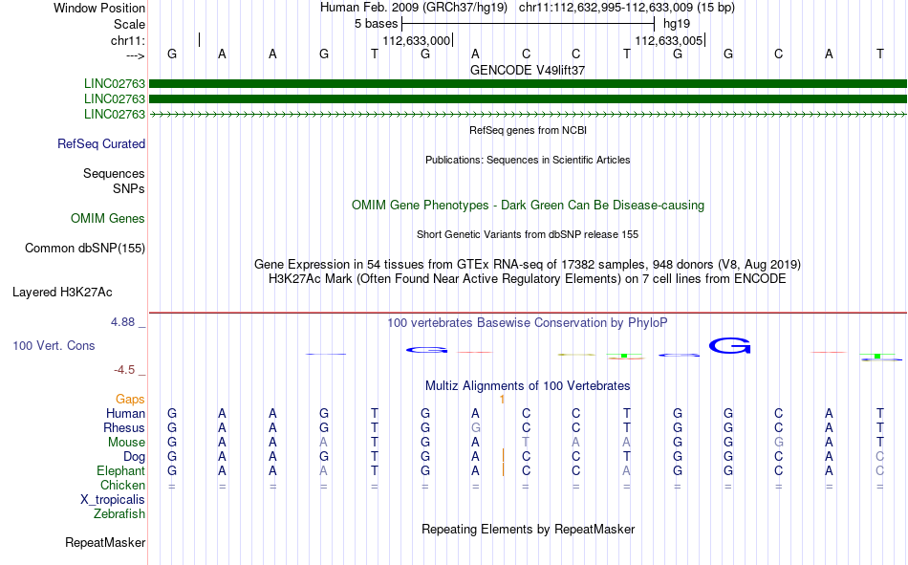The width and height of the screenshot is (908, 565).
Task: Click the 112,633,005 coordinate marker
Action: coord(668,40)
